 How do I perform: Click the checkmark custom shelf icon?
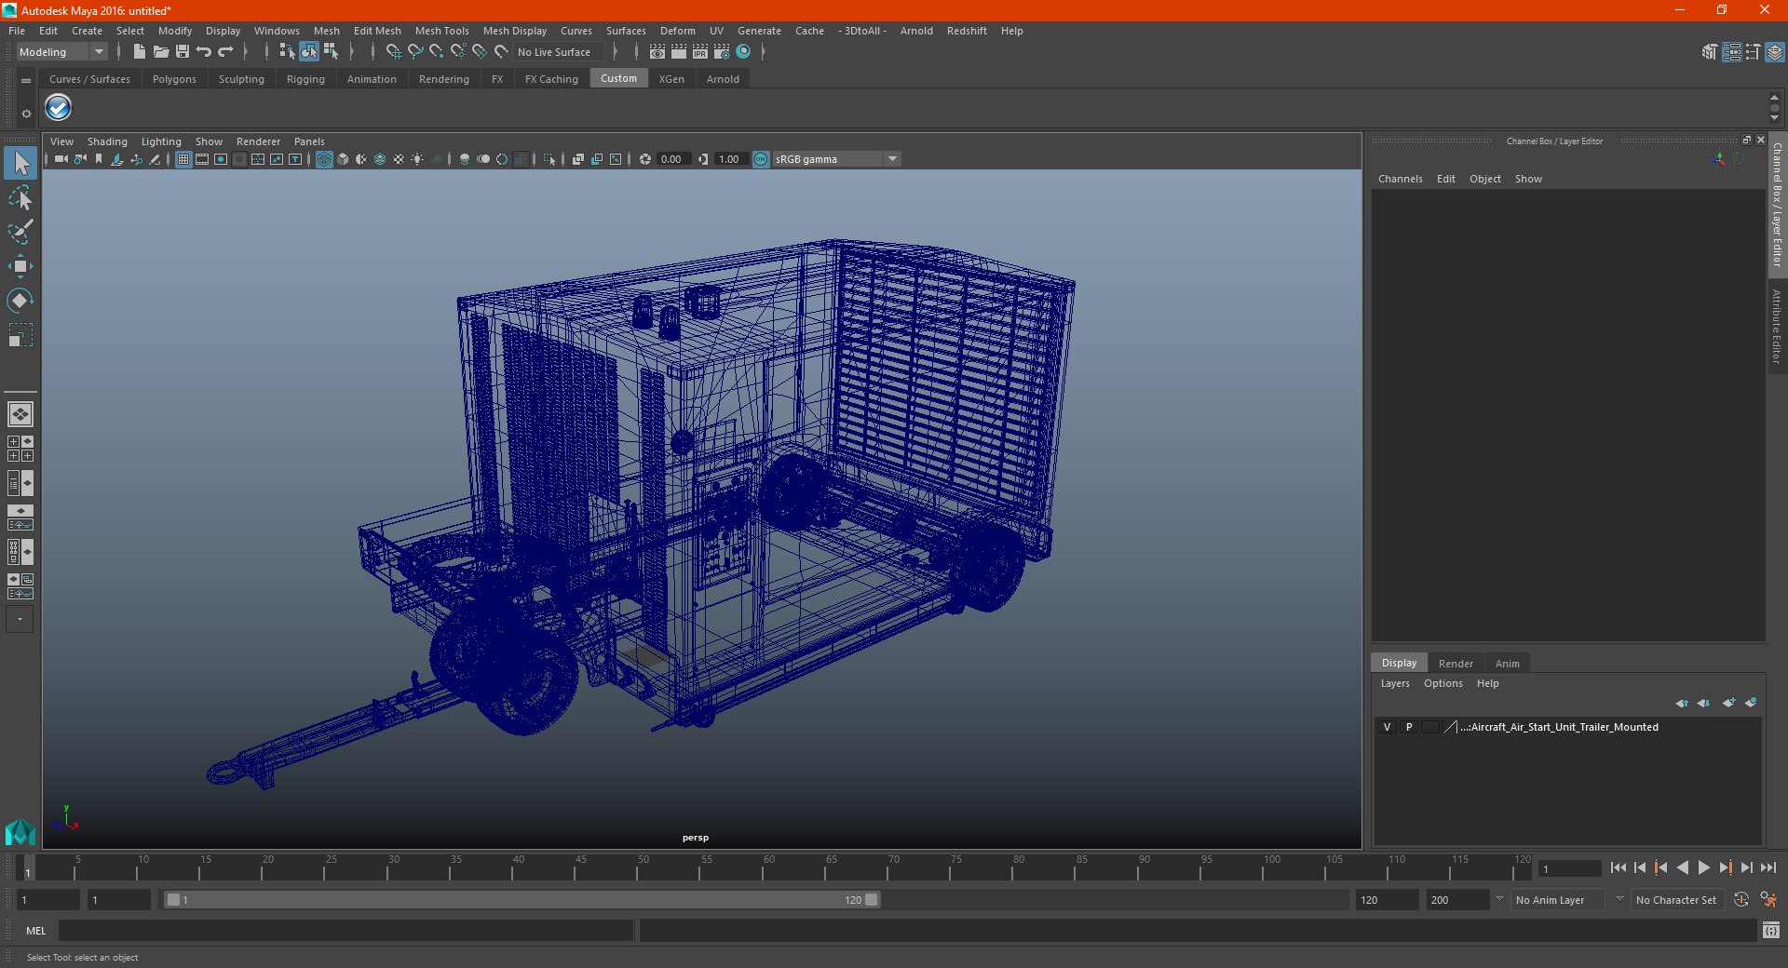59,108
